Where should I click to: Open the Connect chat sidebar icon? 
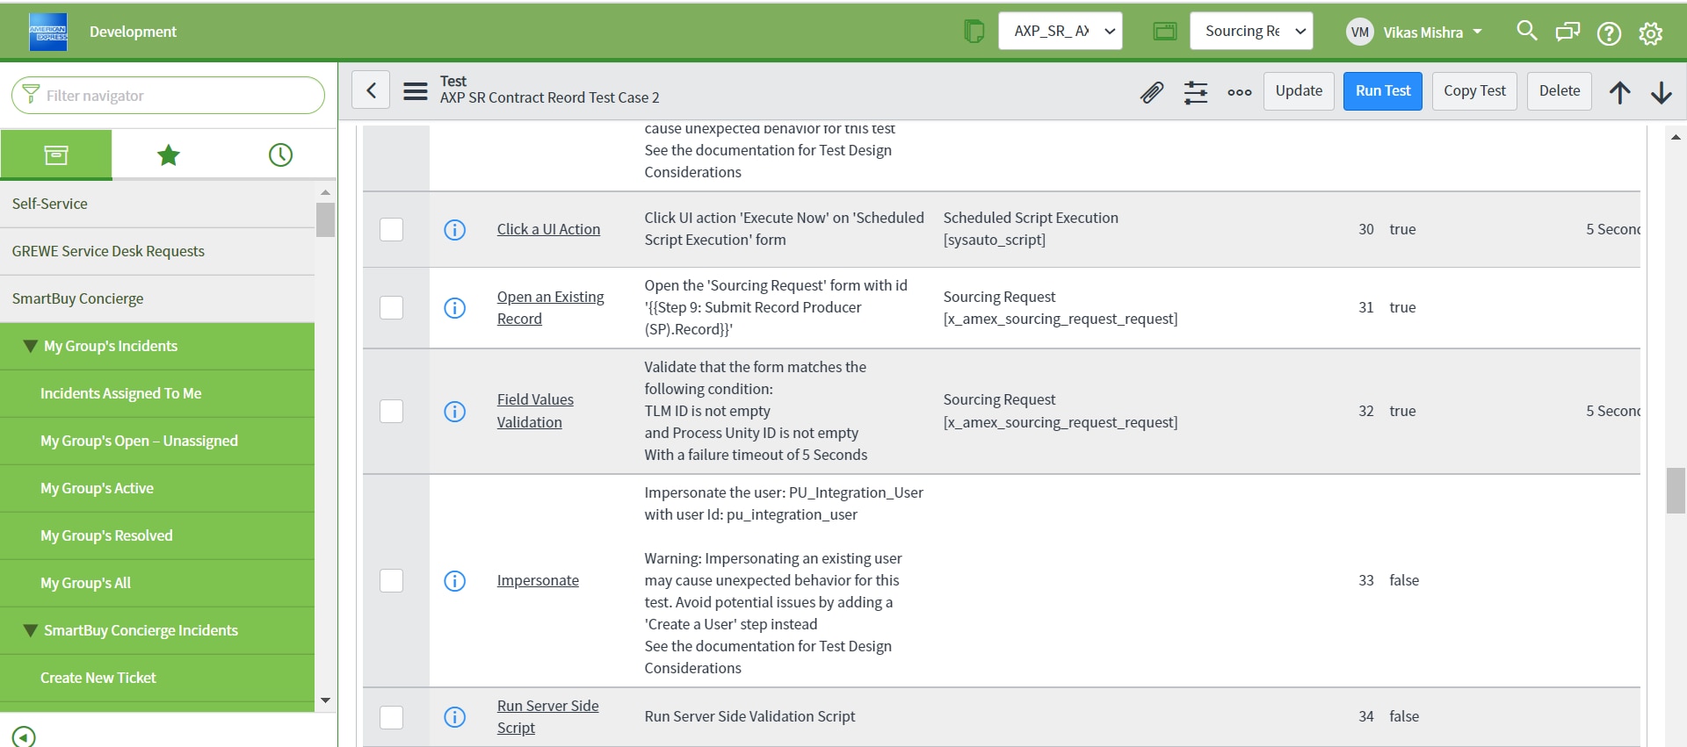pos(1568,32)
